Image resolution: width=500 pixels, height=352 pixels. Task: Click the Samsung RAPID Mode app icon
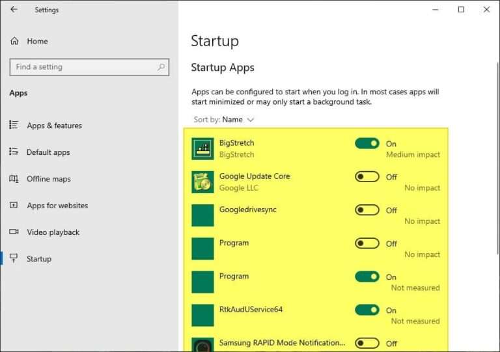(x=202, y=345)
